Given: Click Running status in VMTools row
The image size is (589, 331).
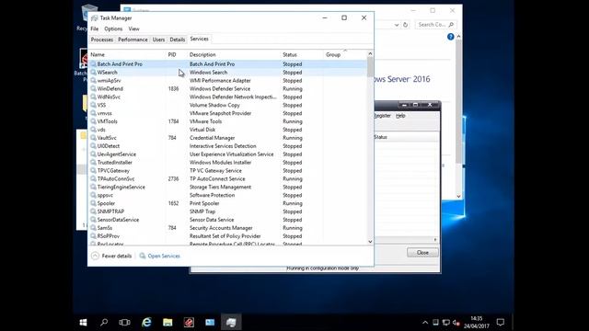Looking at the screenshot, I should (293, 121).
